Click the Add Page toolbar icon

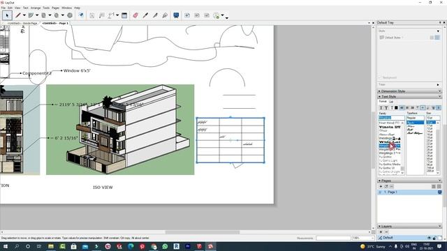click(187, 15)
